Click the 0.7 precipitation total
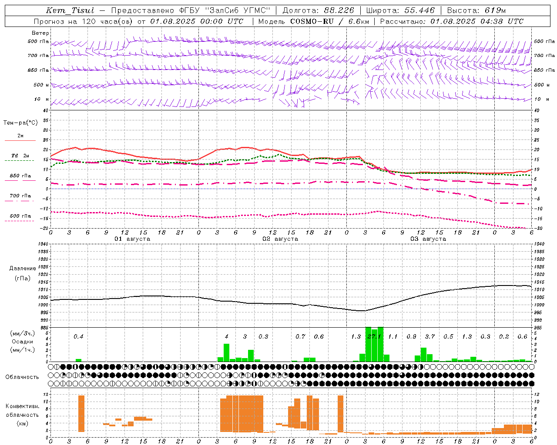557x445 pixels. [300, 337]
